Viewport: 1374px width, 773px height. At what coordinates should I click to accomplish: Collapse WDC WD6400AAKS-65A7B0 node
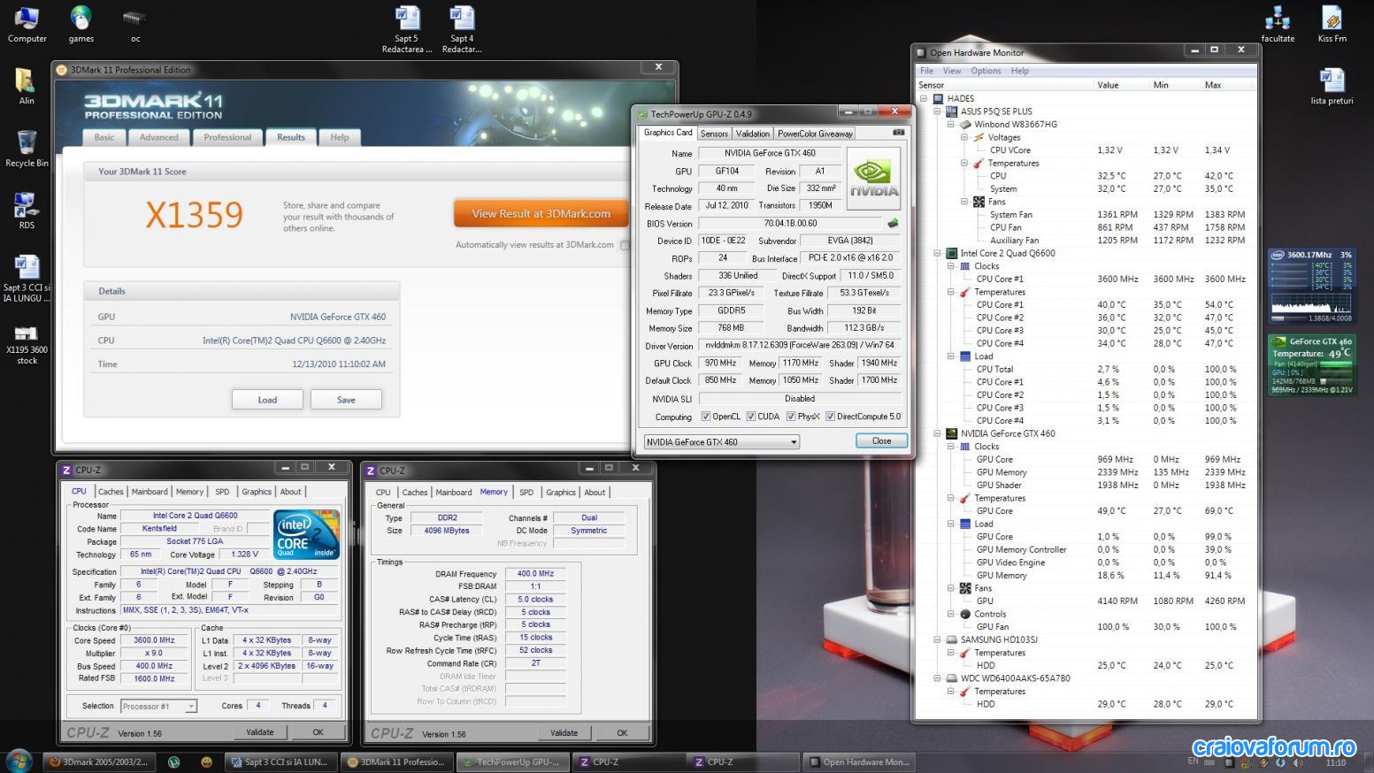point(938,678)
